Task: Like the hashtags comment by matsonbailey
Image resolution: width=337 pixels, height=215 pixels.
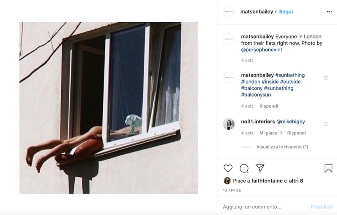Action: pyautogui.click(x=326, y=78)
